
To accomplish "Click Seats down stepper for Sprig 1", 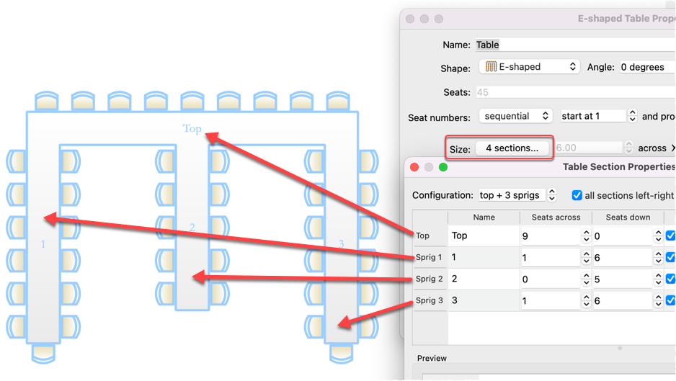I will 658,257.
